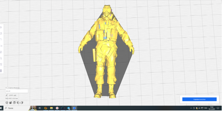The height and width of the screenshot is (126, 224).
Task: Open the orange circular browser taskbar icon
Action: 46,108
